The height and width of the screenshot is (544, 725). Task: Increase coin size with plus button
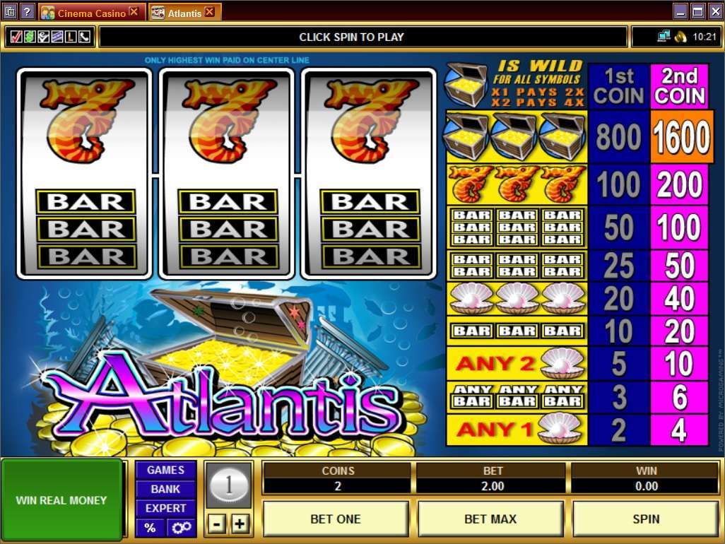tap(240, 524)
